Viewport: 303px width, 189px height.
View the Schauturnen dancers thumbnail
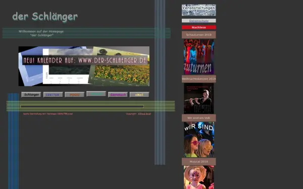point(198,56)
